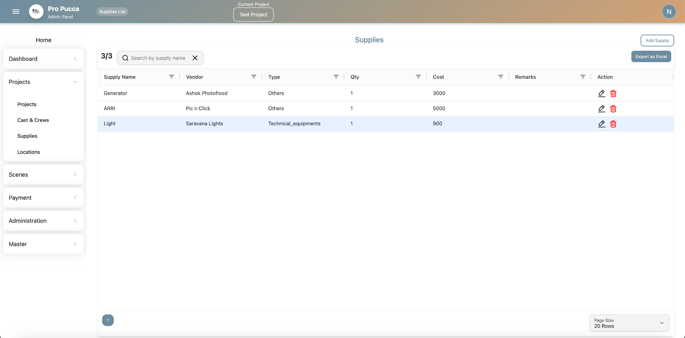This screenshot has height=338, width=685.
Task: Export supplies list as Excel
Action: tap(651, 57)
